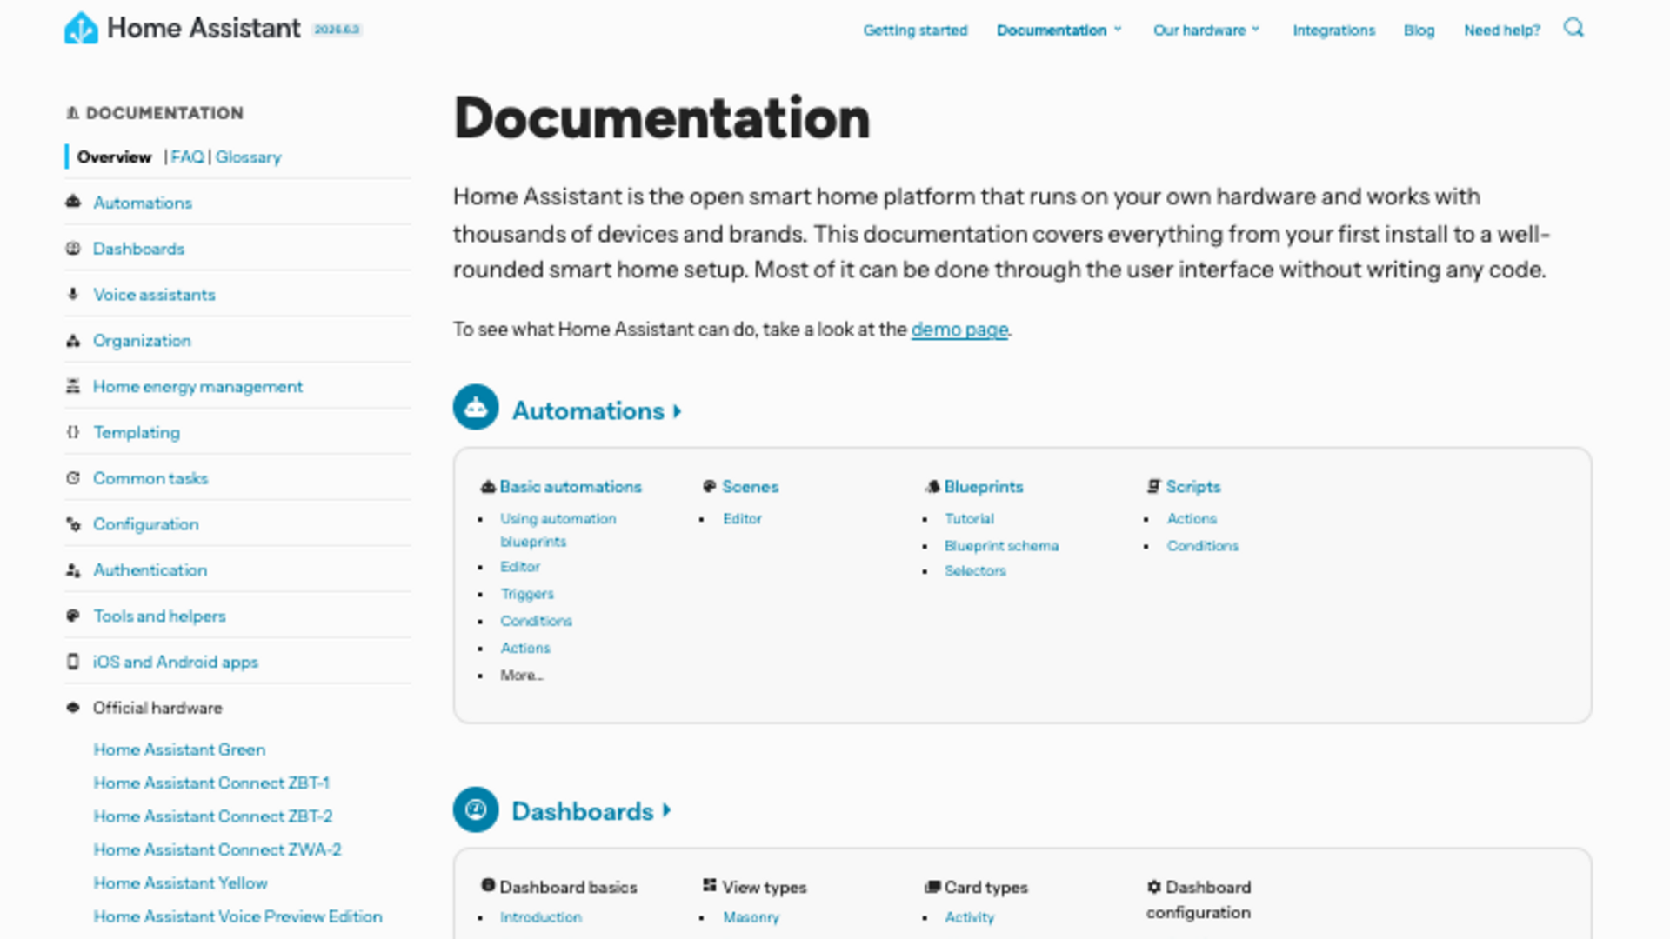Collapse the Official hardware sidebar group
Viewport: 1670px width, 939px height.
click(x=157, y=708)
